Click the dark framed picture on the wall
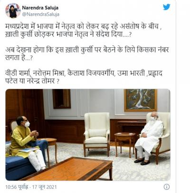The height and width of the screenshot is (193, 190). coord(62,99)
